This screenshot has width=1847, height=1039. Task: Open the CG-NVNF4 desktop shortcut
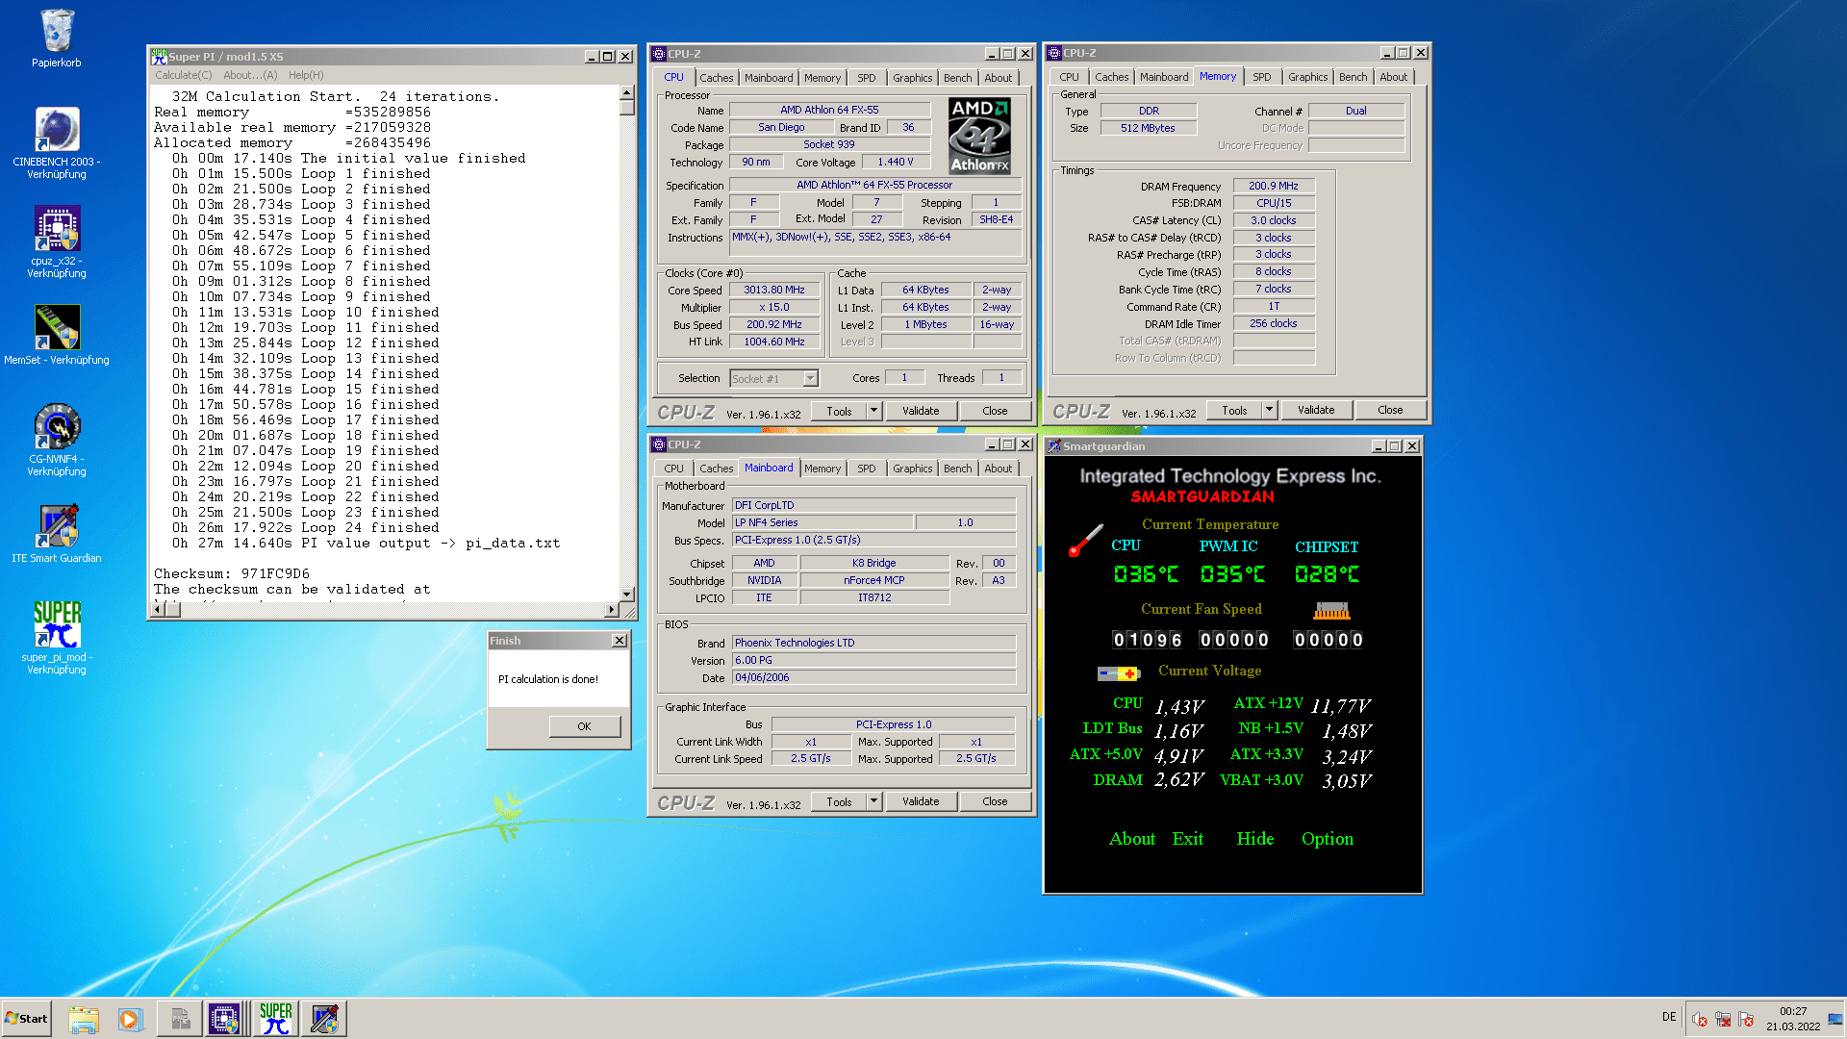pyautogui.click(x=57, y=440)
